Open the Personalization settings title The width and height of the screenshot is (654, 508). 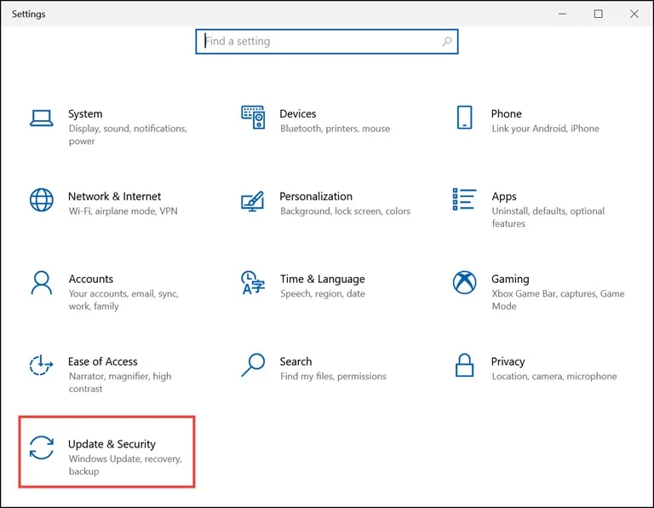pyautogui.click(x=316, y=196)
